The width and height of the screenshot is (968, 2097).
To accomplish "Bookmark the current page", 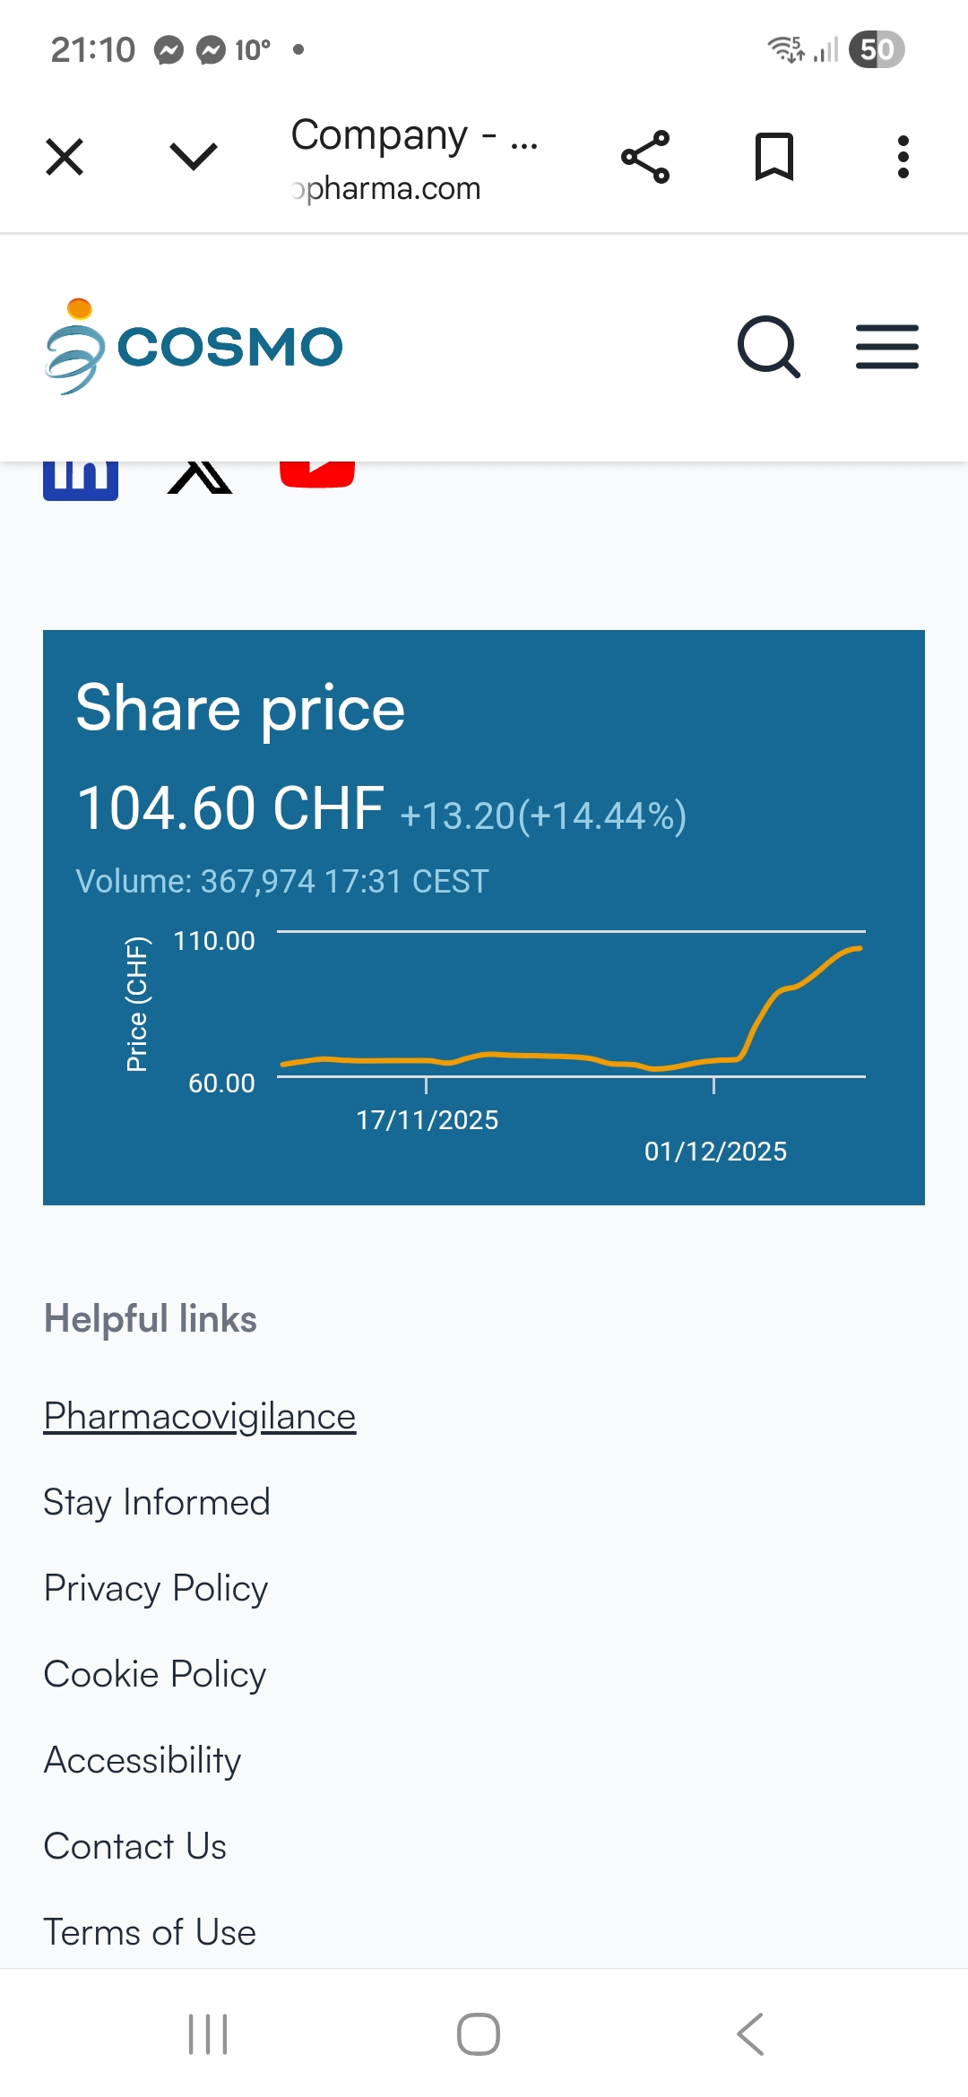I will point(774,157).
